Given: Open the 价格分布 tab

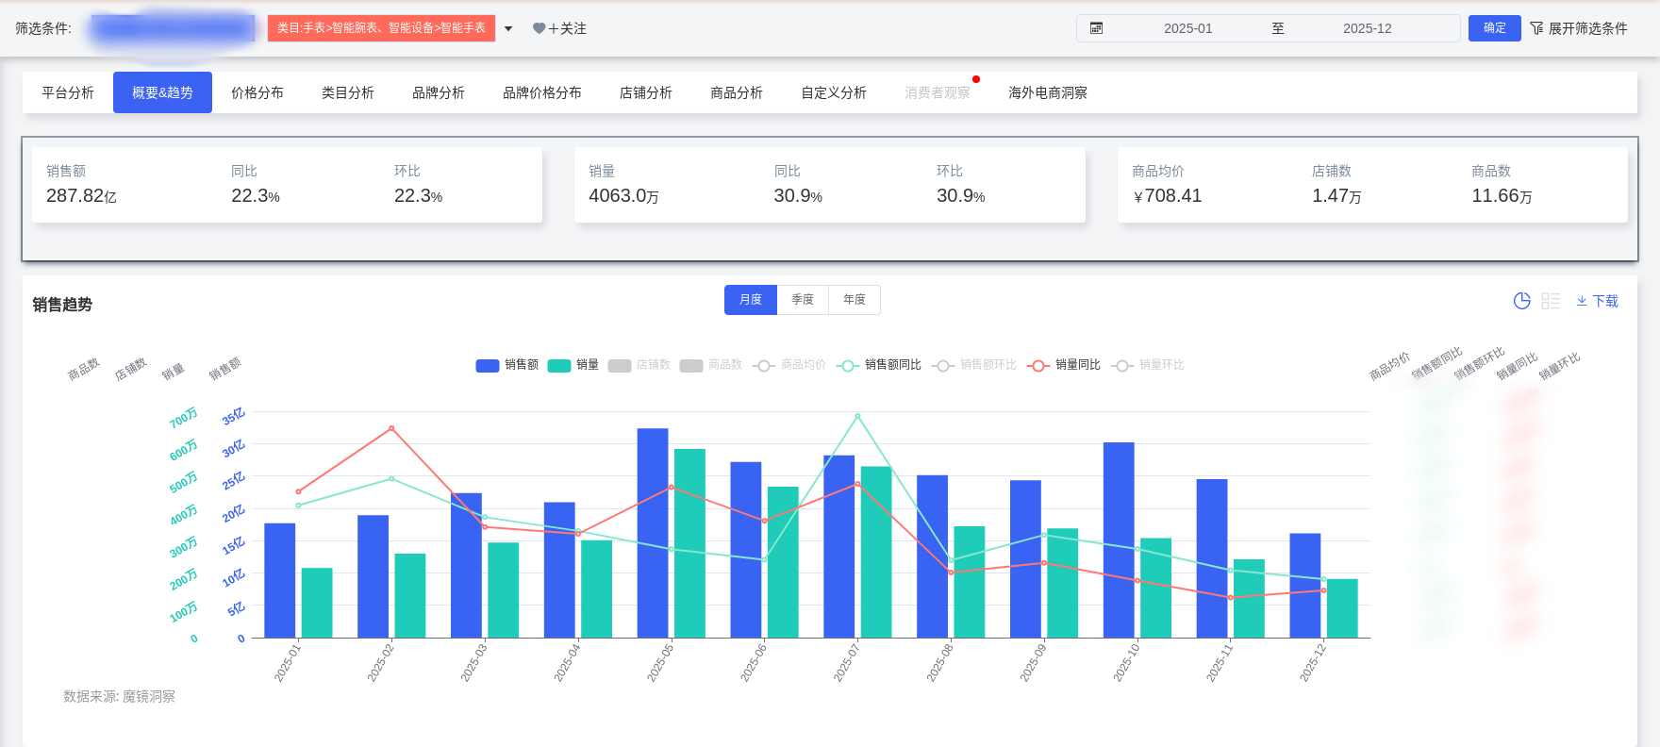Looking at the screenshot, I should [x=257, y=92].
